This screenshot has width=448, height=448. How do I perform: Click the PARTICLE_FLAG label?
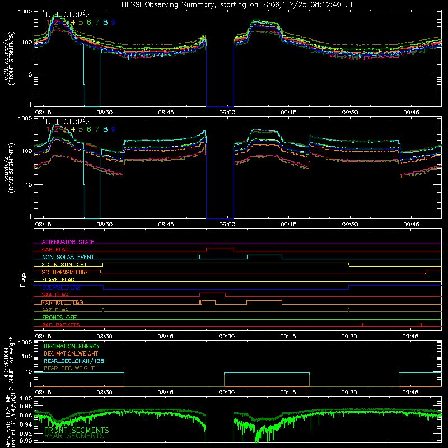[x=62, y=302]
